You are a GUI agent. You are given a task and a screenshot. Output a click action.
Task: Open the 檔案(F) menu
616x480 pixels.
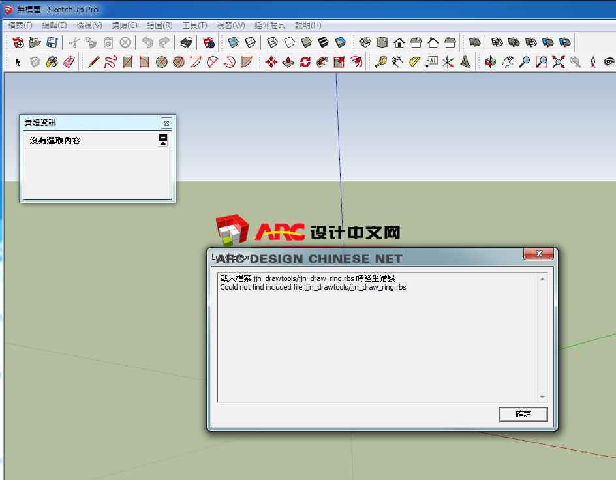(x=20, y=25)
